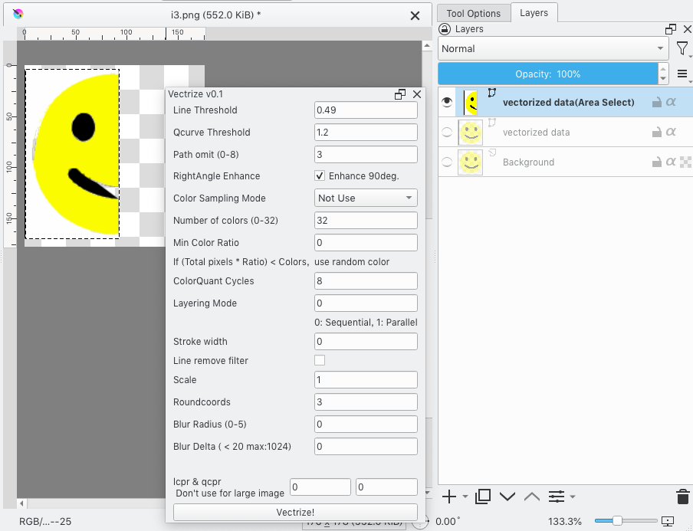This screenshot has width=693, height=531.
Task: Move layer down with the chevron icon
Action: click(507, 497)
